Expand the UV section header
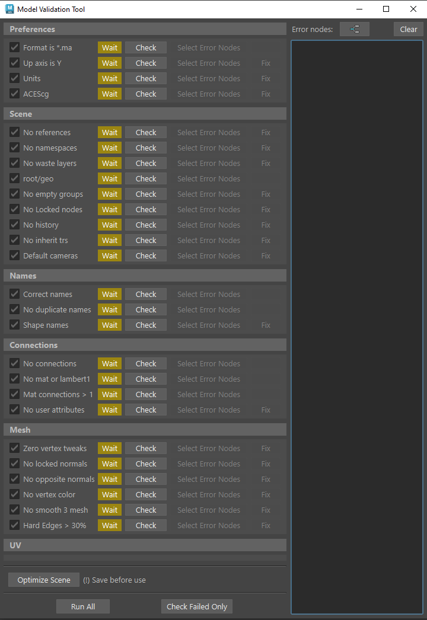 coord(145,545)
